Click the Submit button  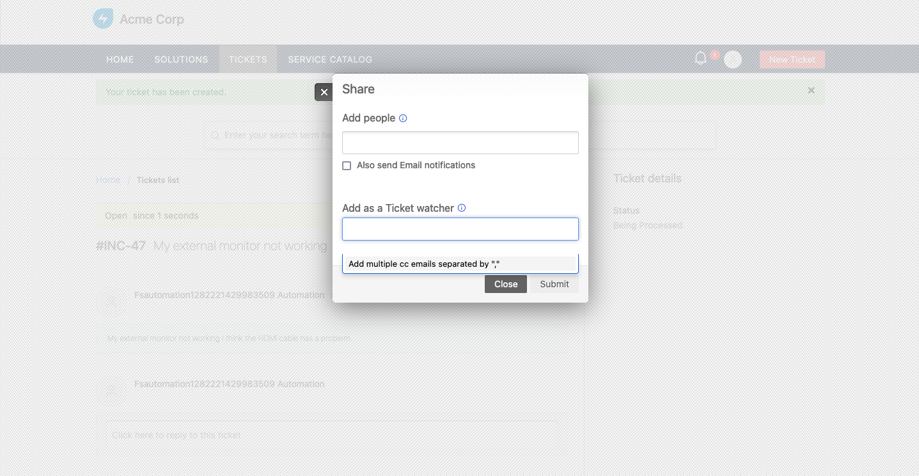pos(554,284)
